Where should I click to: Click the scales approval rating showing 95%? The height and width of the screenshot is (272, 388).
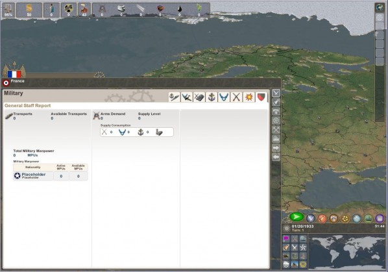coord(8,10)
